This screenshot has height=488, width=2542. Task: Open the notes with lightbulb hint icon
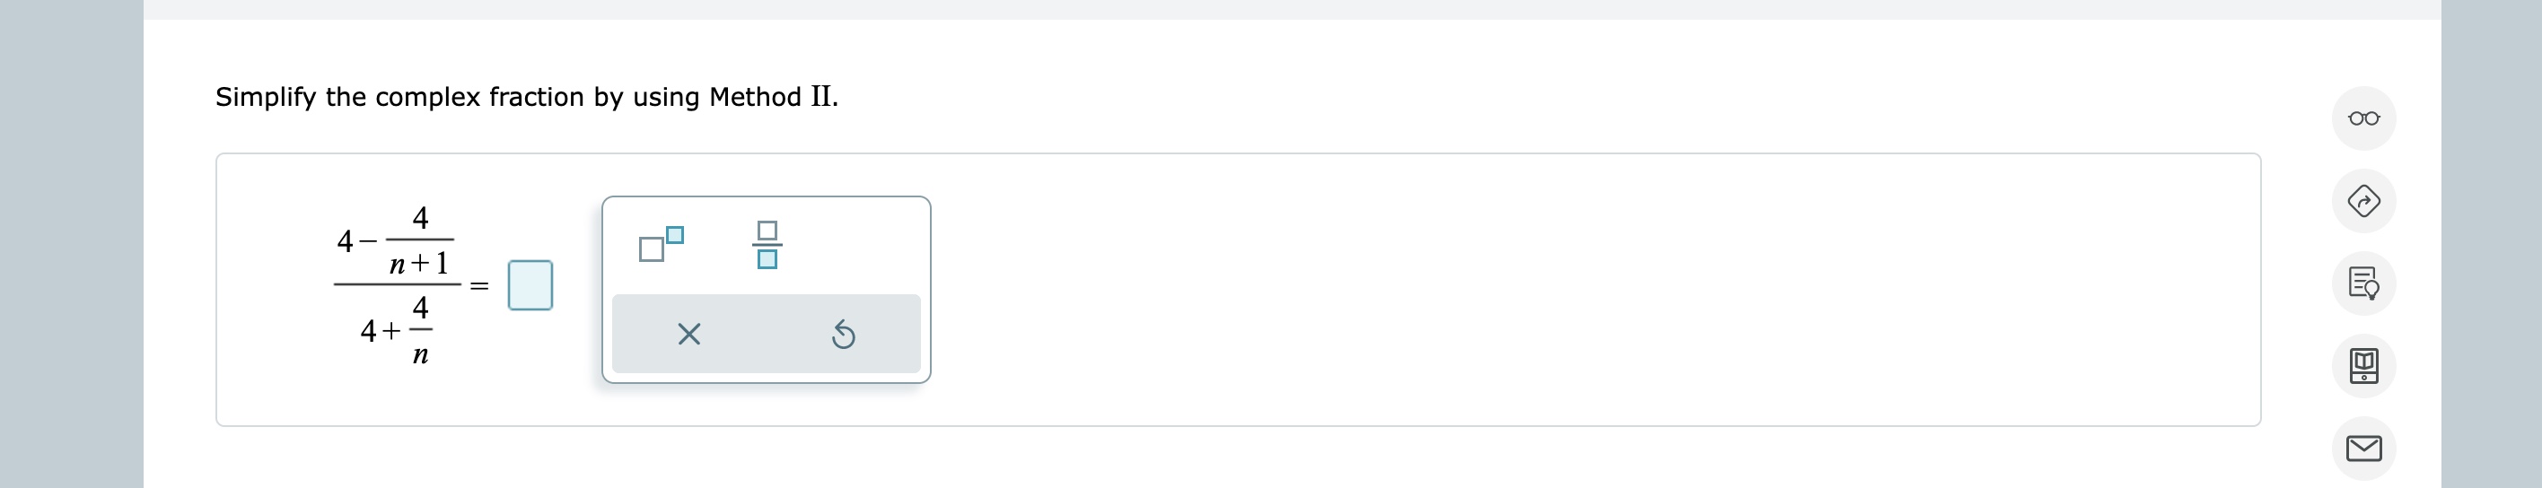tap(2363, 284)
